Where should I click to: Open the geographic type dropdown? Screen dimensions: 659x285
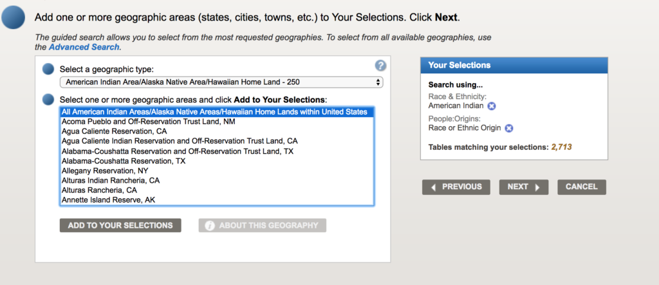click(x=221, y=82)
